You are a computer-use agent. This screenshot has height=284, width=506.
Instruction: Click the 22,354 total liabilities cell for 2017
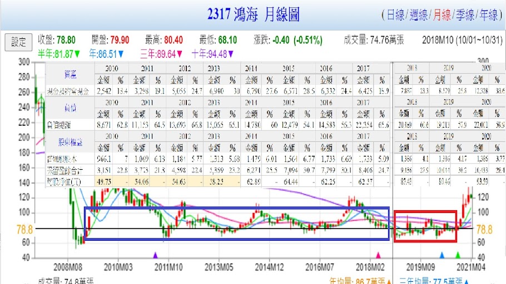pyautogui.click(x=364, y=125)
